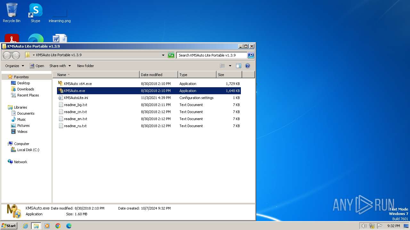
Task: Select the KMSAuto x64.exe icon
Action: [x=61, y=84]
